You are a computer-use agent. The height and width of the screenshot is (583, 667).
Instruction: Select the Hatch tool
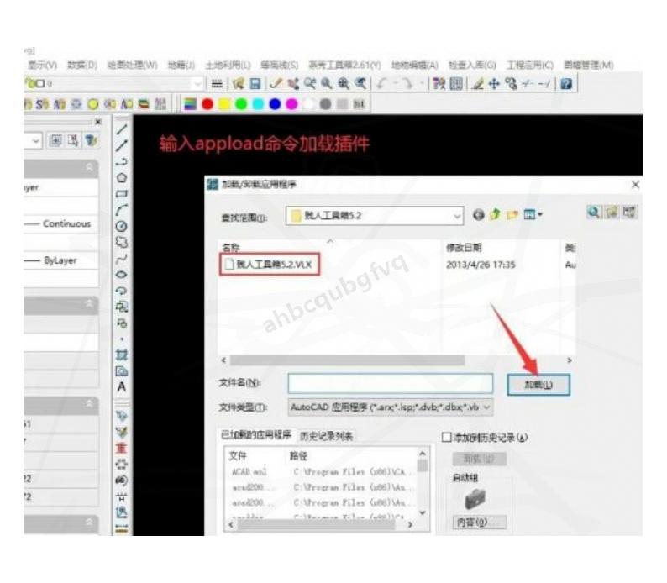pos(122,355)
